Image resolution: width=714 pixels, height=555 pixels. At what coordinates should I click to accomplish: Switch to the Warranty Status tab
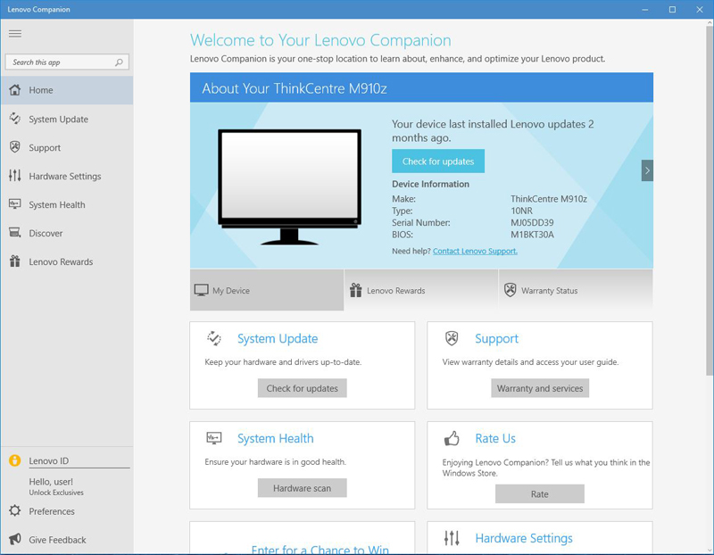pyautogui.click(x=576, y=290)
